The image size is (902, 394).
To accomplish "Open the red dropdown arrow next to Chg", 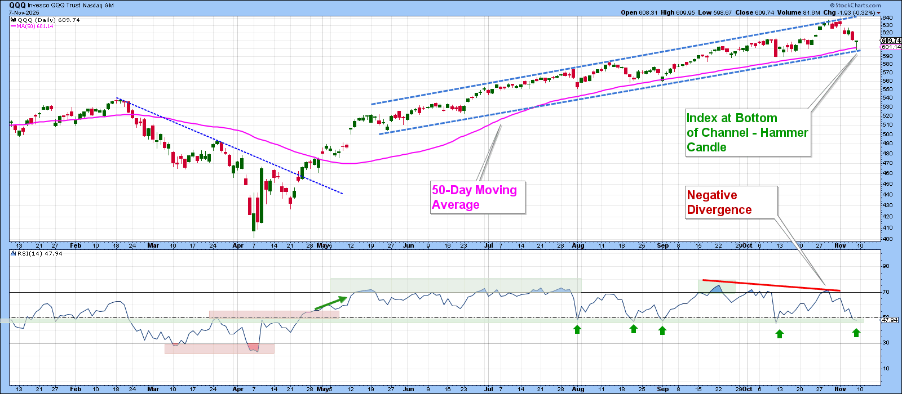I will pos(878,12).
